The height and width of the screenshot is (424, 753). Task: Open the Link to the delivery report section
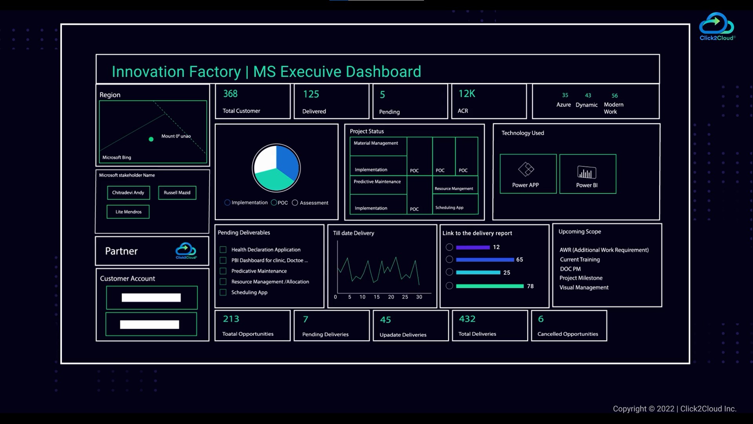point(477,232)
